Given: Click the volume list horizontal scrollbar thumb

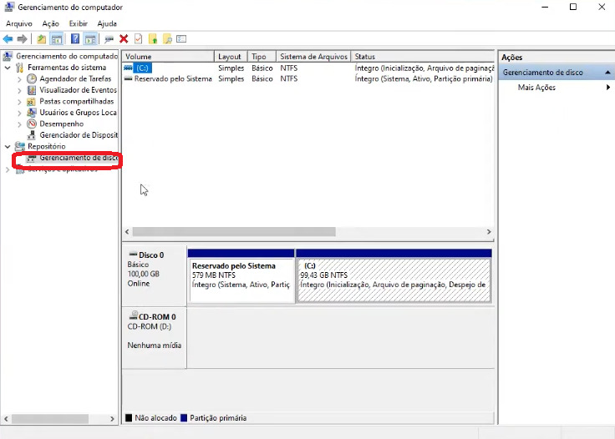Looking at the screenshot, I should (x=234, y=232).
